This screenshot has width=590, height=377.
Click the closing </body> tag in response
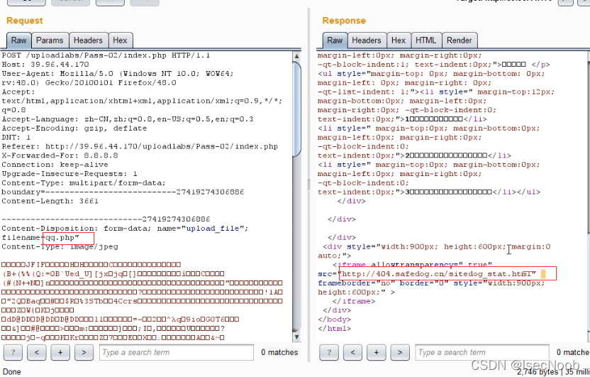click(x=334, y=319)
